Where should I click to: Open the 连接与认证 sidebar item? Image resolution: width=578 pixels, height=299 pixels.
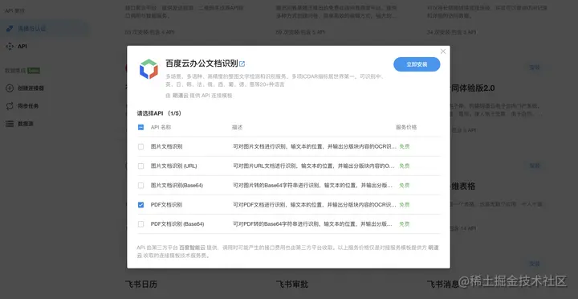point(44,29)
